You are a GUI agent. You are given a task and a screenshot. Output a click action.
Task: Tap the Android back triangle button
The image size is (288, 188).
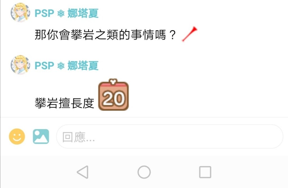83,172
